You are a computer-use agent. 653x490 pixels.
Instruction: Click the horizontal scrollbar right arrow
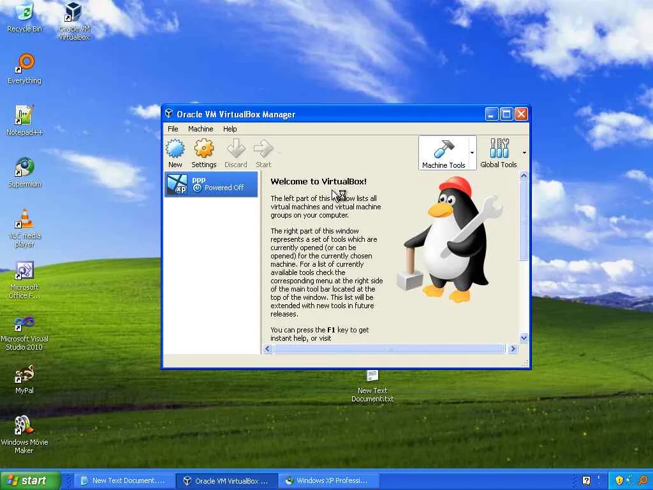[x=513, y=349]
